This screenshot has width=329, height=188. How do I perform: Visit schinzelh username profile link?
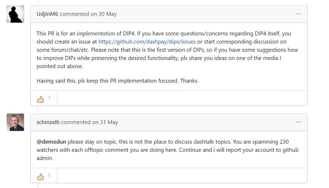click(x=48, y=122)
